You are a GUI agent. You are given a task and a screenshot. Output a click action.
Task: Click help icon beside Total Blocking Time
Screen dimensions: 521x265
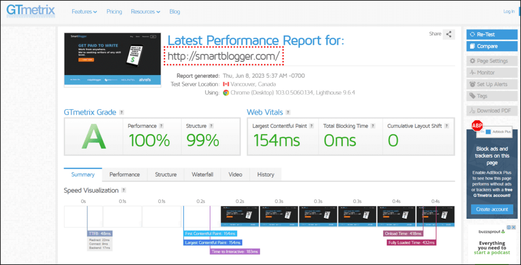[373, 126]
